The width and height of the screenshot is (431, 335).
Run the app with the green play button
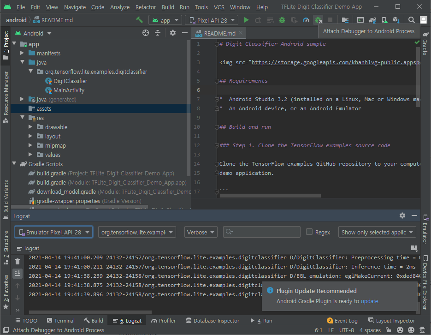(x=246, y=20)
